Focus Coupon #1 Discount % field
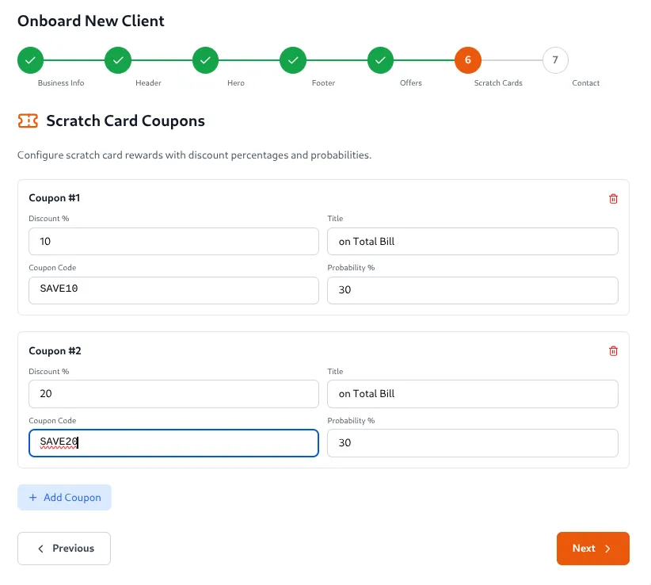651x585 pixels. pos(173,242)
